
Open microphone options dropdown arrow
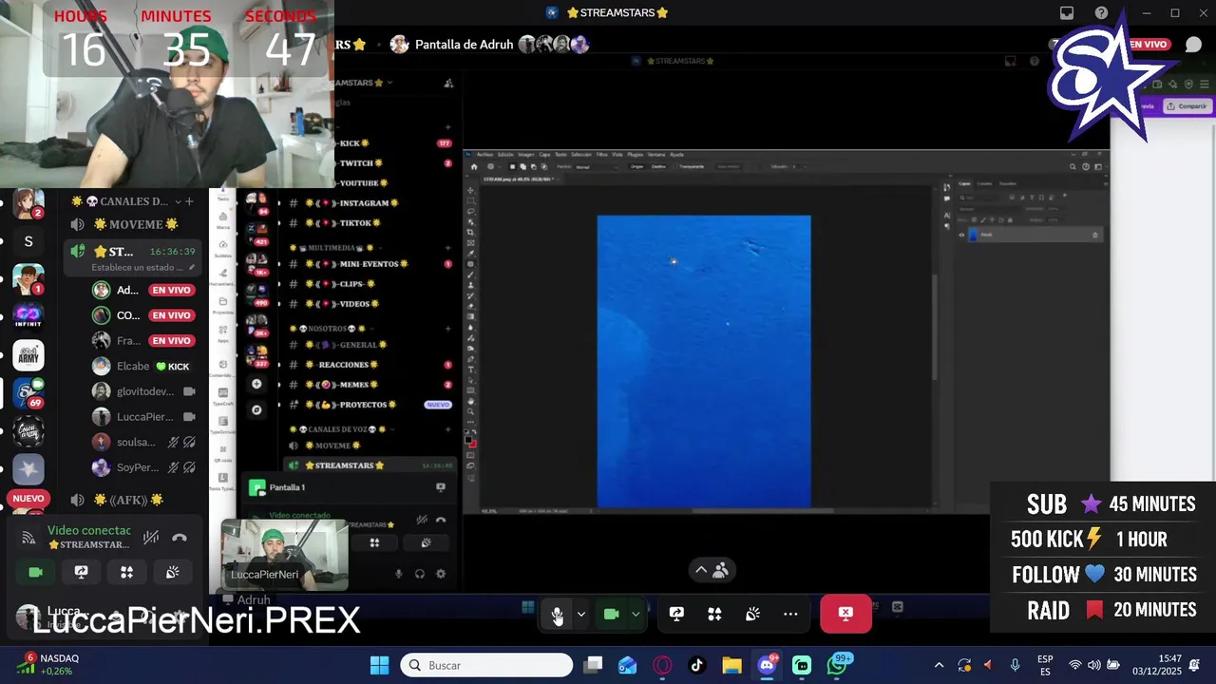580,615
